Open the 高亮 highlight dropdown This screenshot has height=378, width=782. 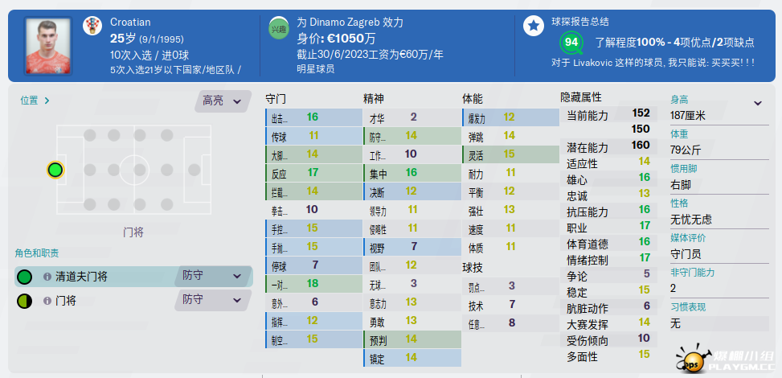[x=223, y=101]
